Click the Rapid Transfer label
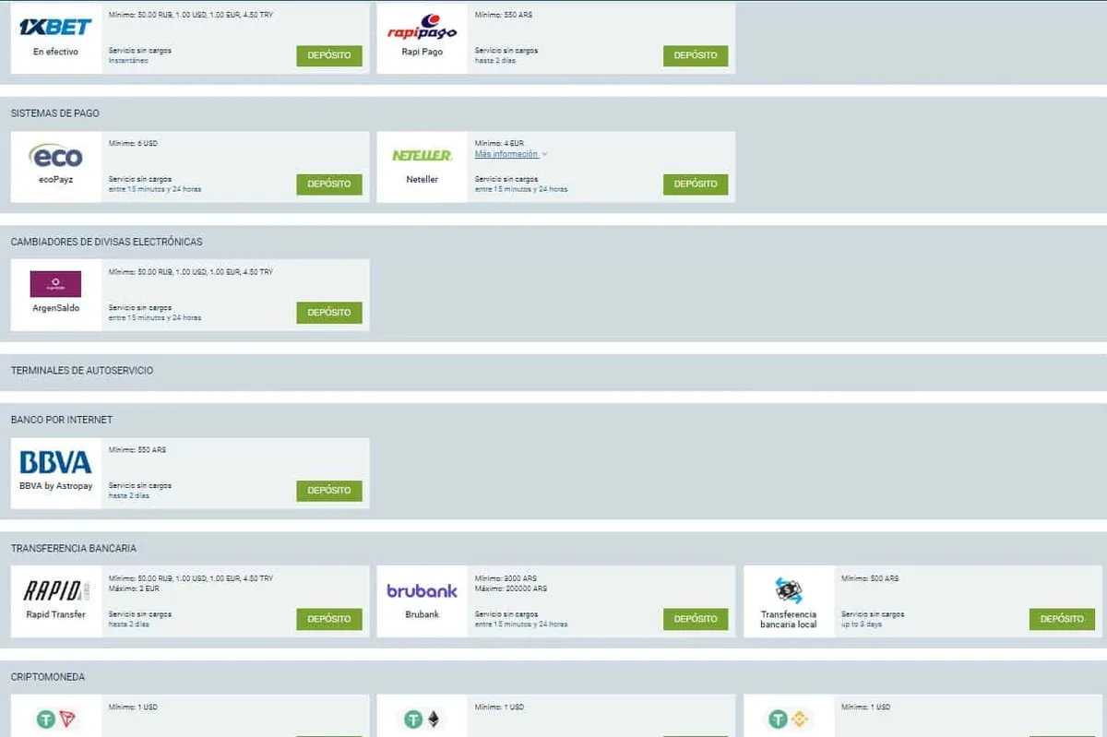The width and height of the screenshot is (1107, 737). 55,614
